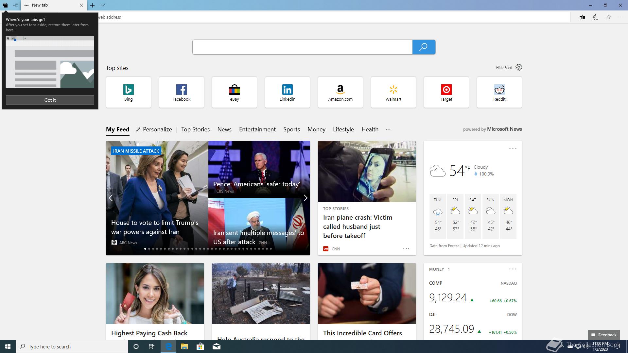Screen dimensions: 628x353
Task: Click the SAT forecast column
Action: [473, 216]
